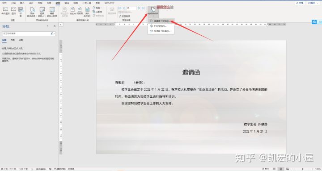Switch to Results (结果) navigation tab
Image resolution: width=322 pixels, height=171 pixels.
pos(21,40)
